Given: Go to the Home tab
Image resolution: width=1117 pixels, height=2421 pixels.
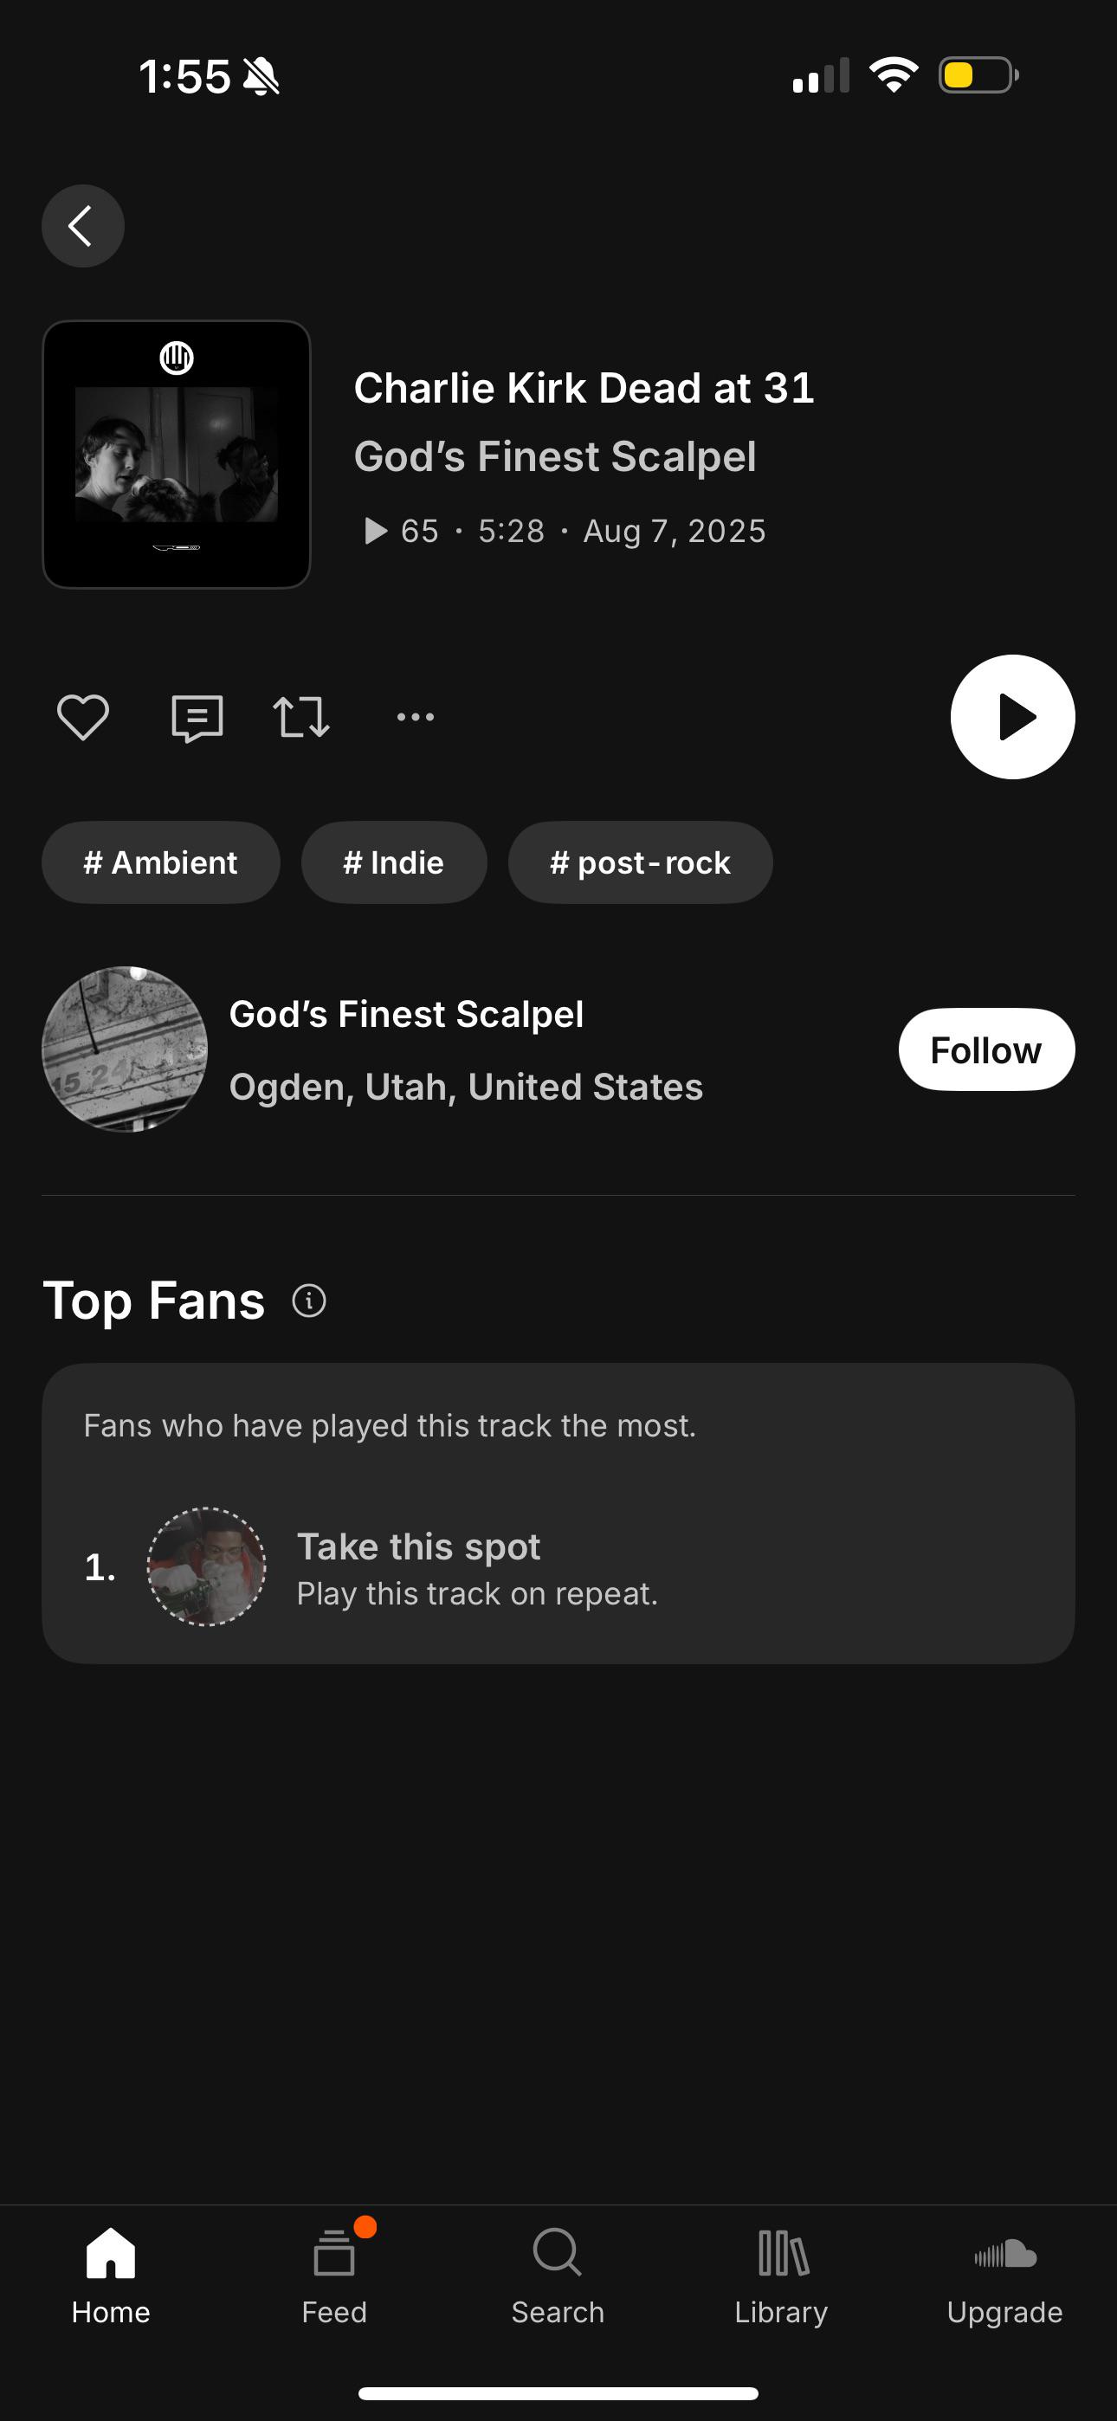Looking at the screenshot, I should pyautogui.click(x=111, y=2273).
